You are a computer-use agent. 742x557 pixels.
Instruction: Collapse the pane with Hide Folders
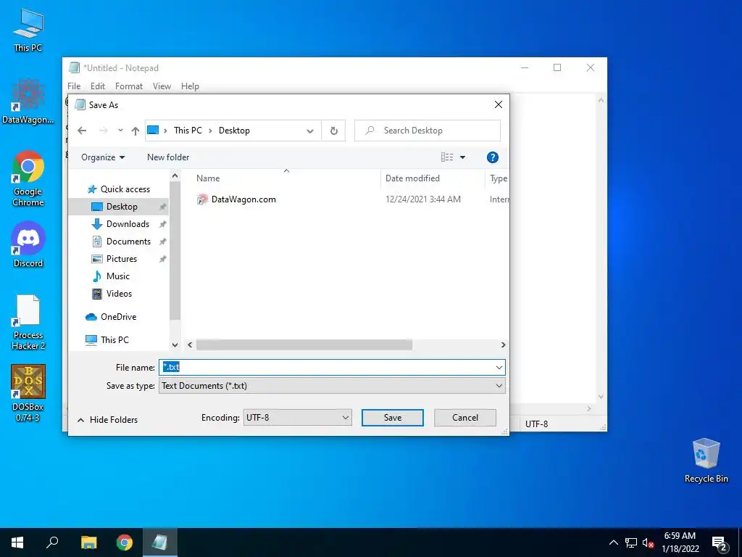(x=107, y=420)
